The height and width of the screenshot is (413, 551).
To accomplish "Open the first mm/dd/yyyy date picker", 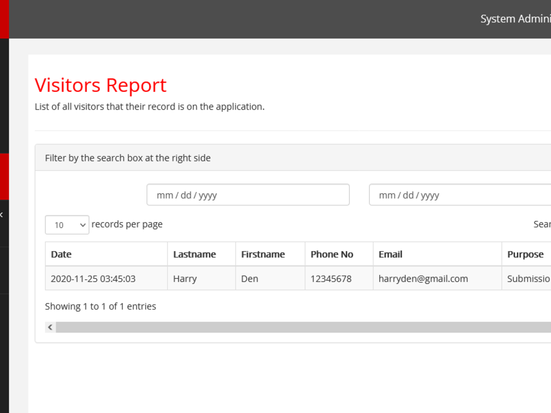I will pos(248,194).
